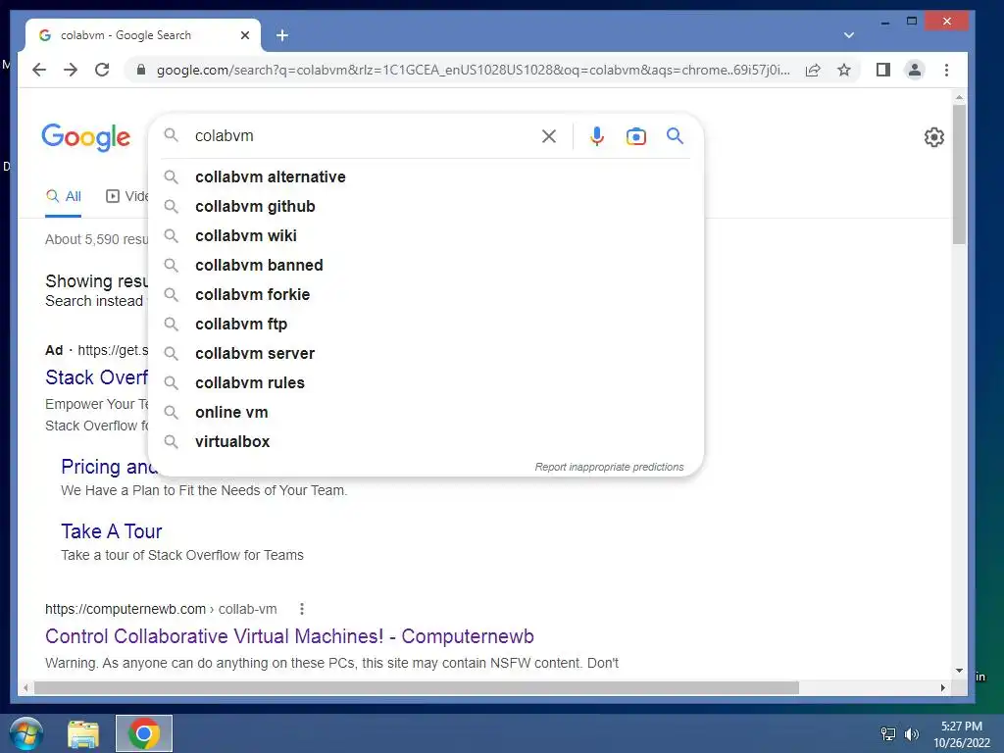Open the Videos results tab

click(126, 196)
